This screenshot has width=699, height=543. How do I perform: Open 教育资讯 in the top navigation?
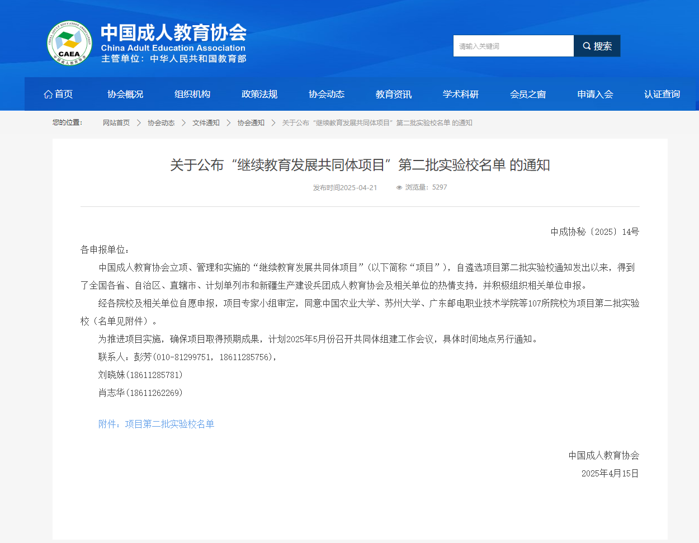[394, 94]
